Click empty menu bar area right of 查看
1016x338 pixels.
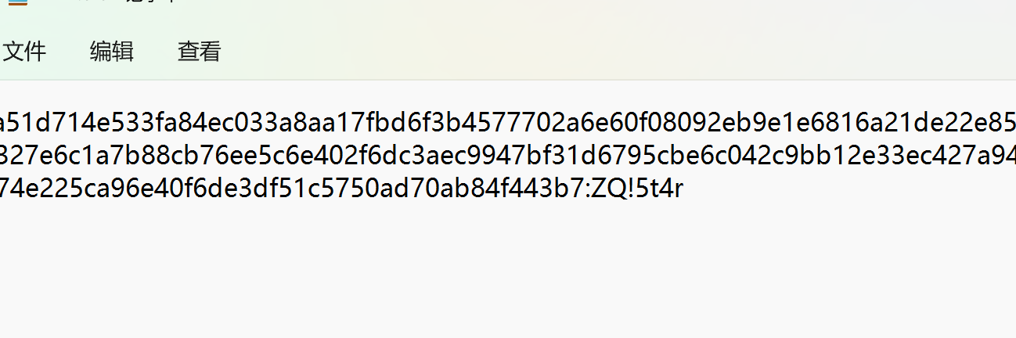548,52
